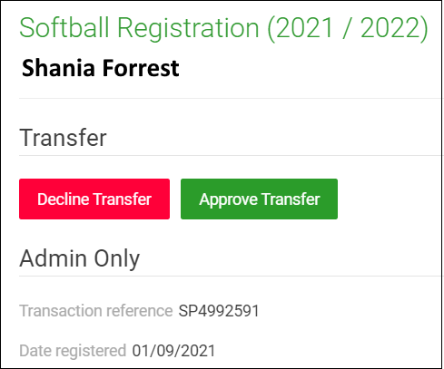Click the first name Shania
This screenshot has height=369, width=444.
pos(58,68)
